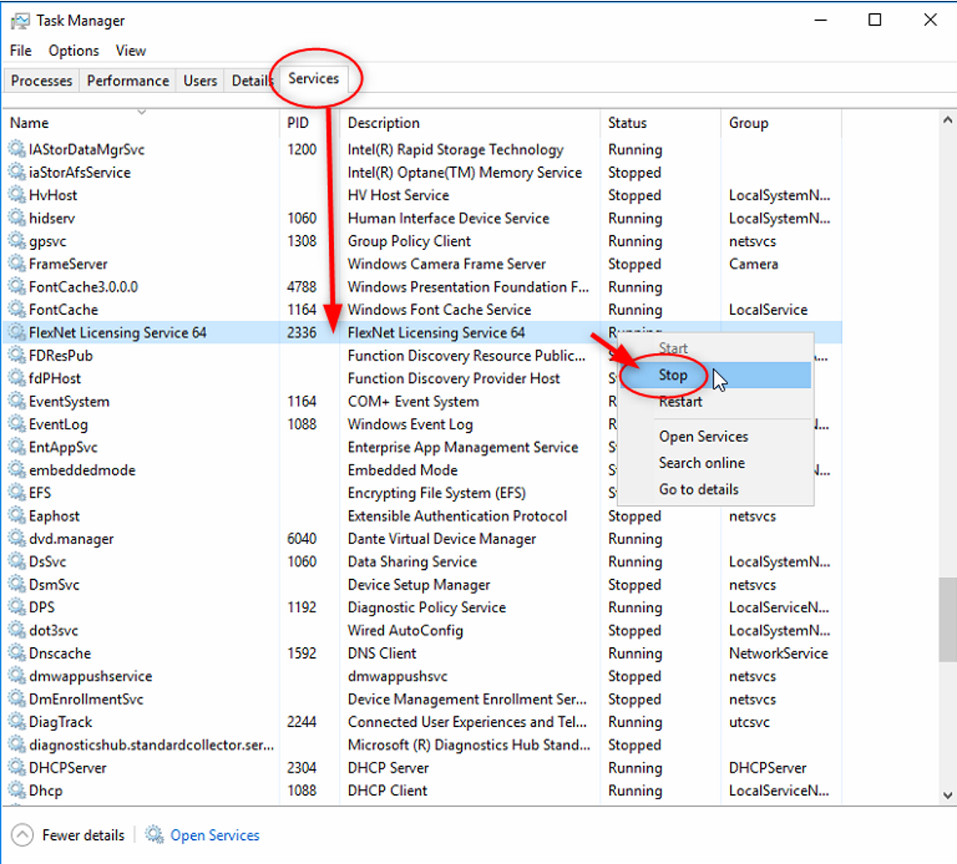Viewport: 957px width, 864px height.
Task: Click the gear icon next to Open Services
Action: click(x=155, y=835)
